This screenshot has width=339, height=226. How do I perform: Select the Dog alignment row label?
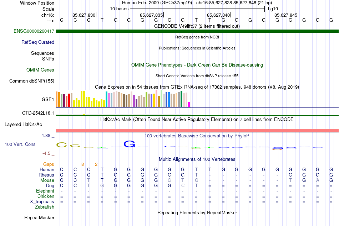pos(50,186)
